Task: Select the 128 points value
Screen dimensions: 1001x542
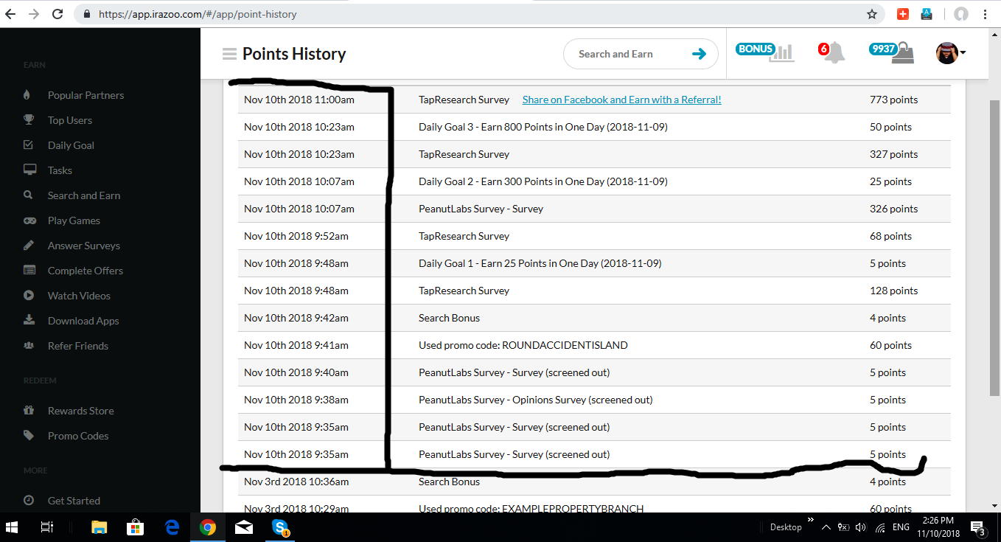Action: tap(893, 291)
